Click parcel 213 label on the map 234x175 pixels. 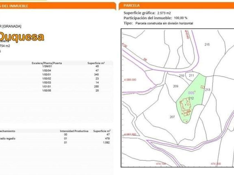click(x=208, y=90)
